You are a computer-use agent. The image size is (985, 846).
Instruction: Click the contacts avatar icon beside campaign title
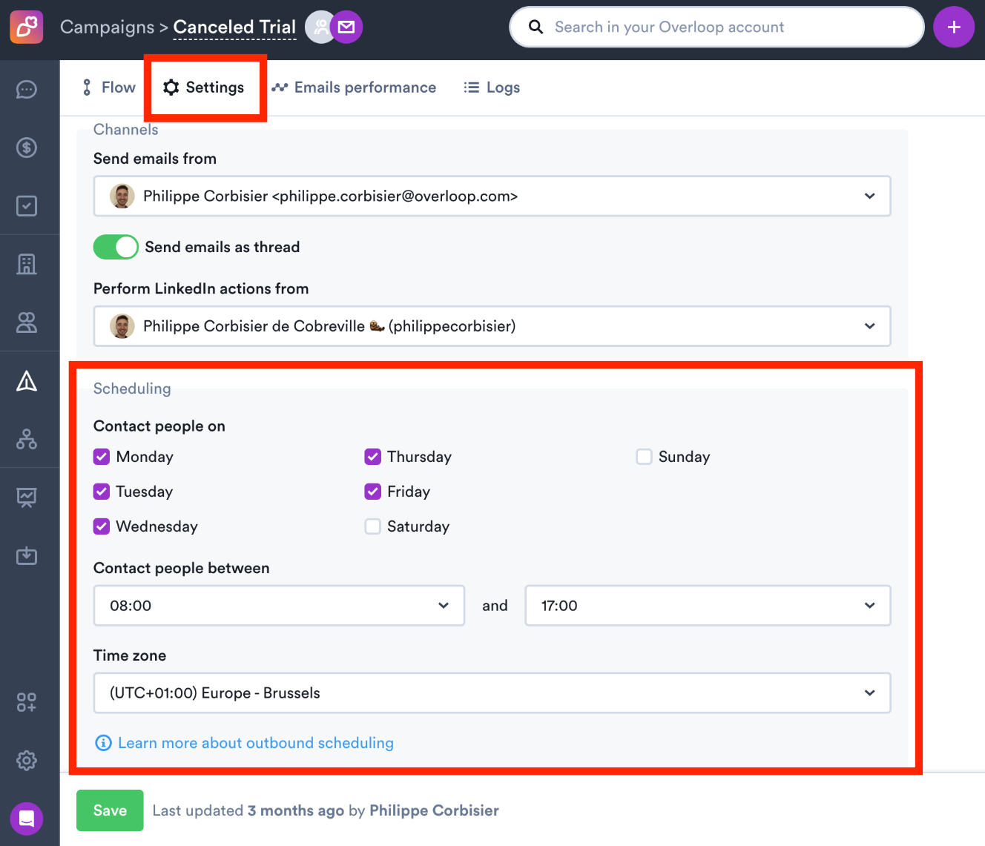click(x=320, y=27)
